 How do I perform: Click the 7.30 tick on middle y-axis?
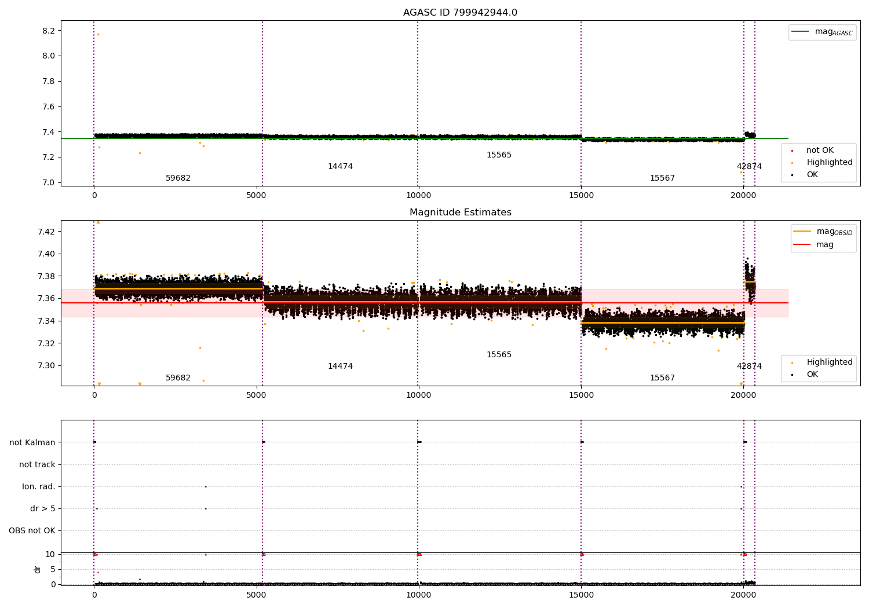[x=46, y=366]
